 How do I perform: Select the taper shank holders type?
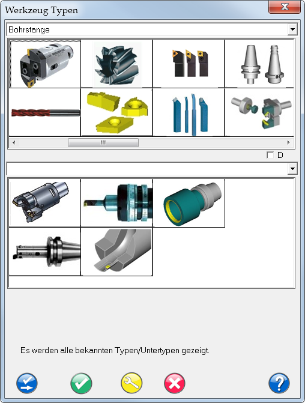(x=259, y=64)
